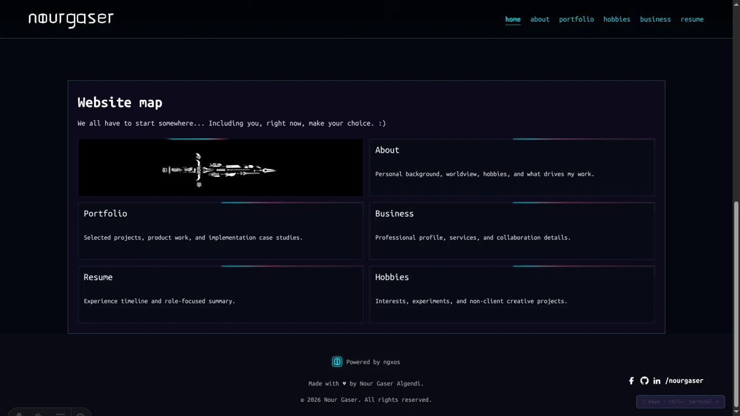Open the business nav item

tap(655, 19)
